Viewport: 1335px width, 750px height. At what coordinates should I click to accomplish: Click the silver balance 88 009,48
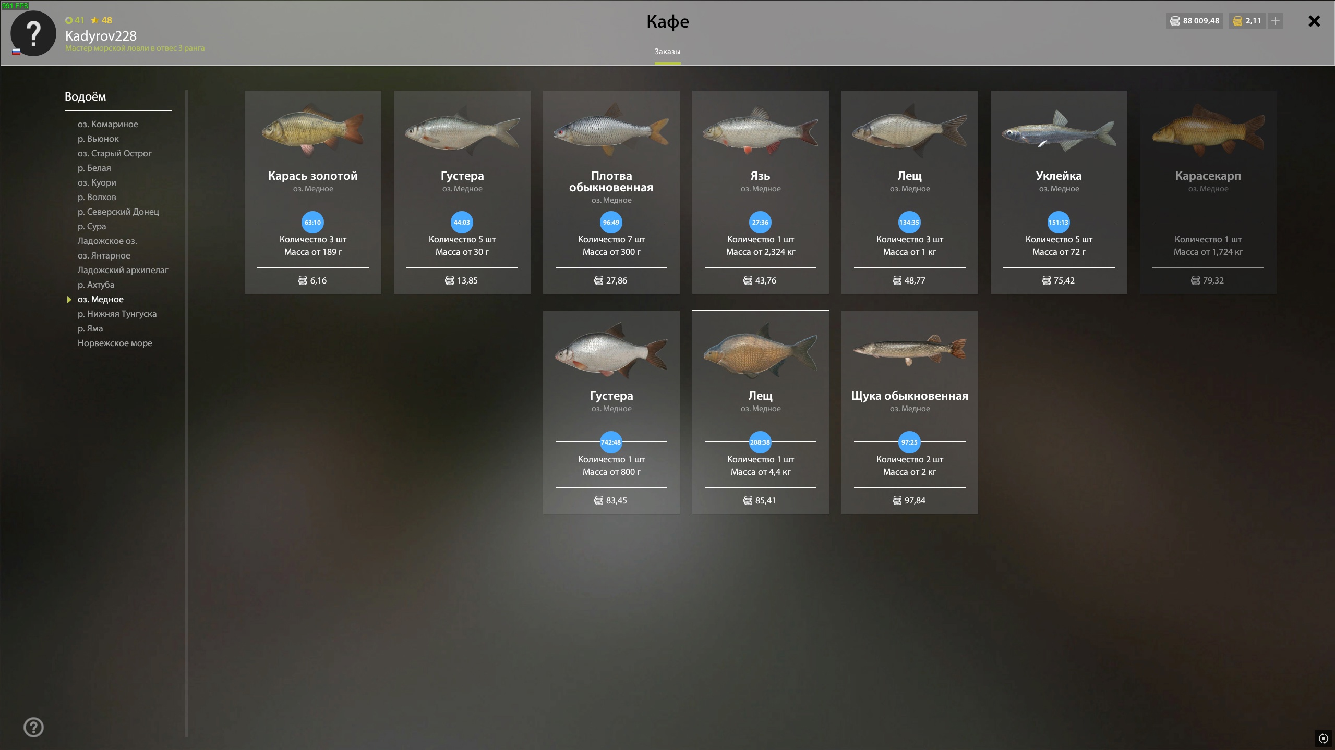point(1195,21)
